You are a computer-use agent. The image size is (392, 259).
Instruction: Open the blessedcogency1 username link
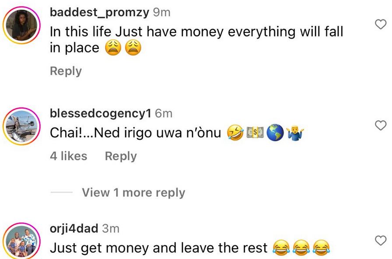point(101,113)
